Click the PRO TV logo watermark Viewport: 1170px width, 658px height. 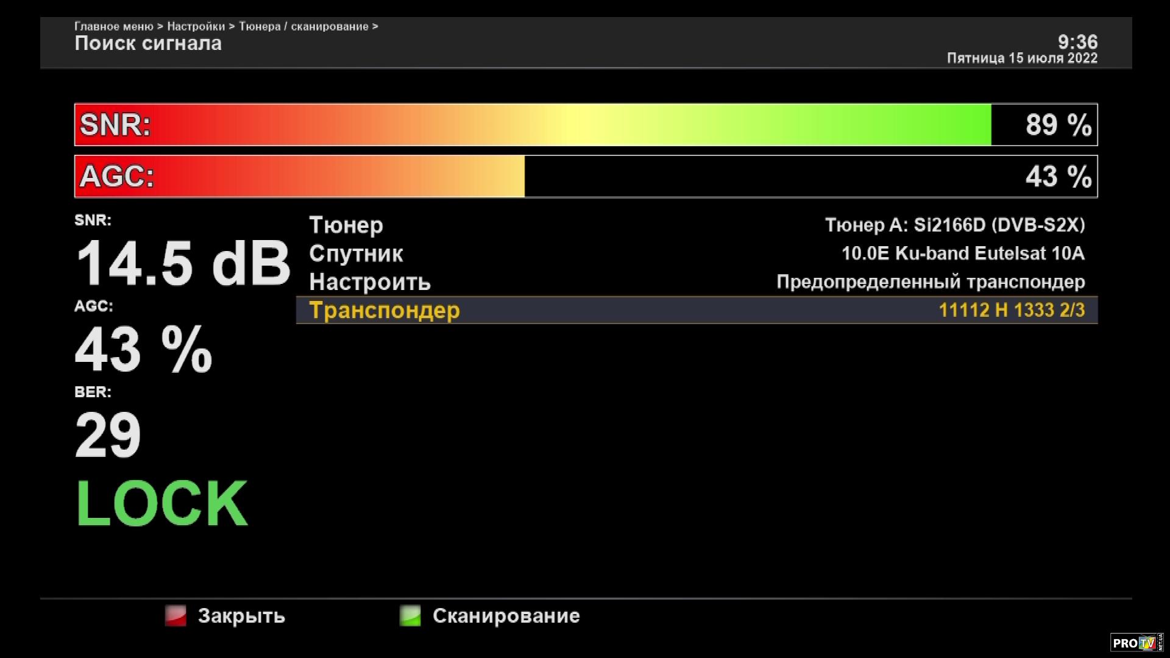coord(1136,643)
